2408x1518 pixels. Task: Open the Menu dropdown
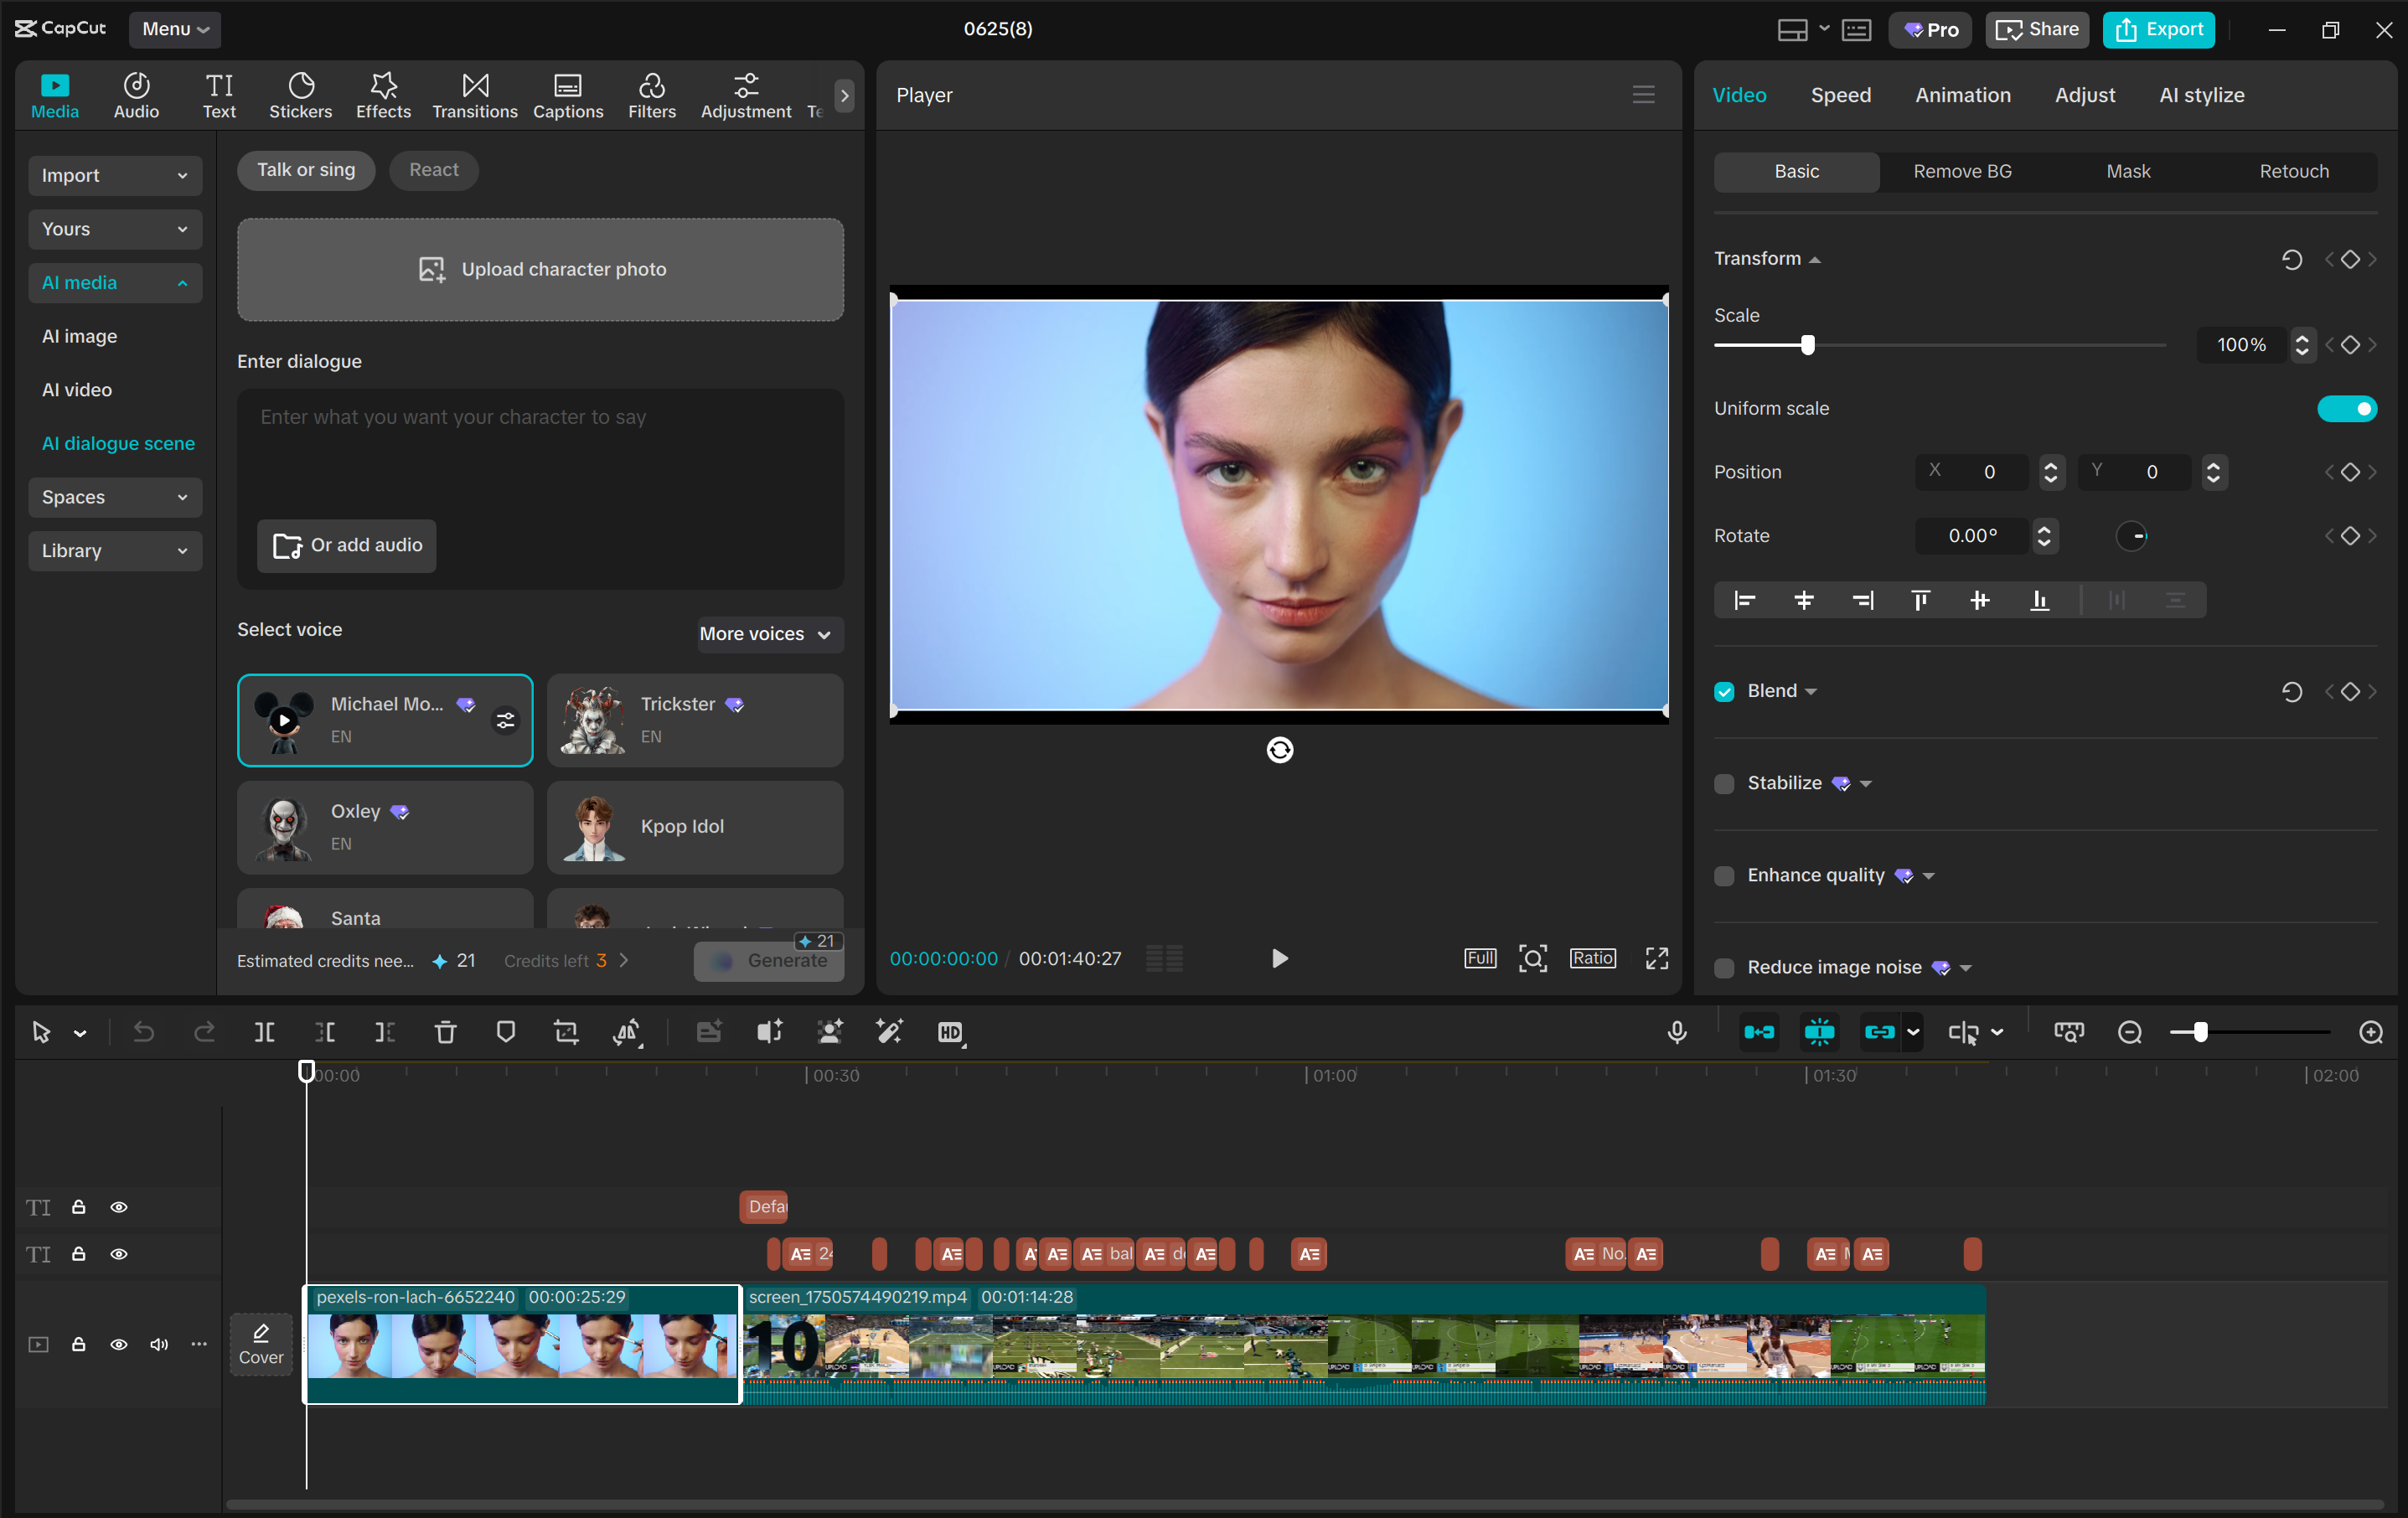tap(175, 29)
